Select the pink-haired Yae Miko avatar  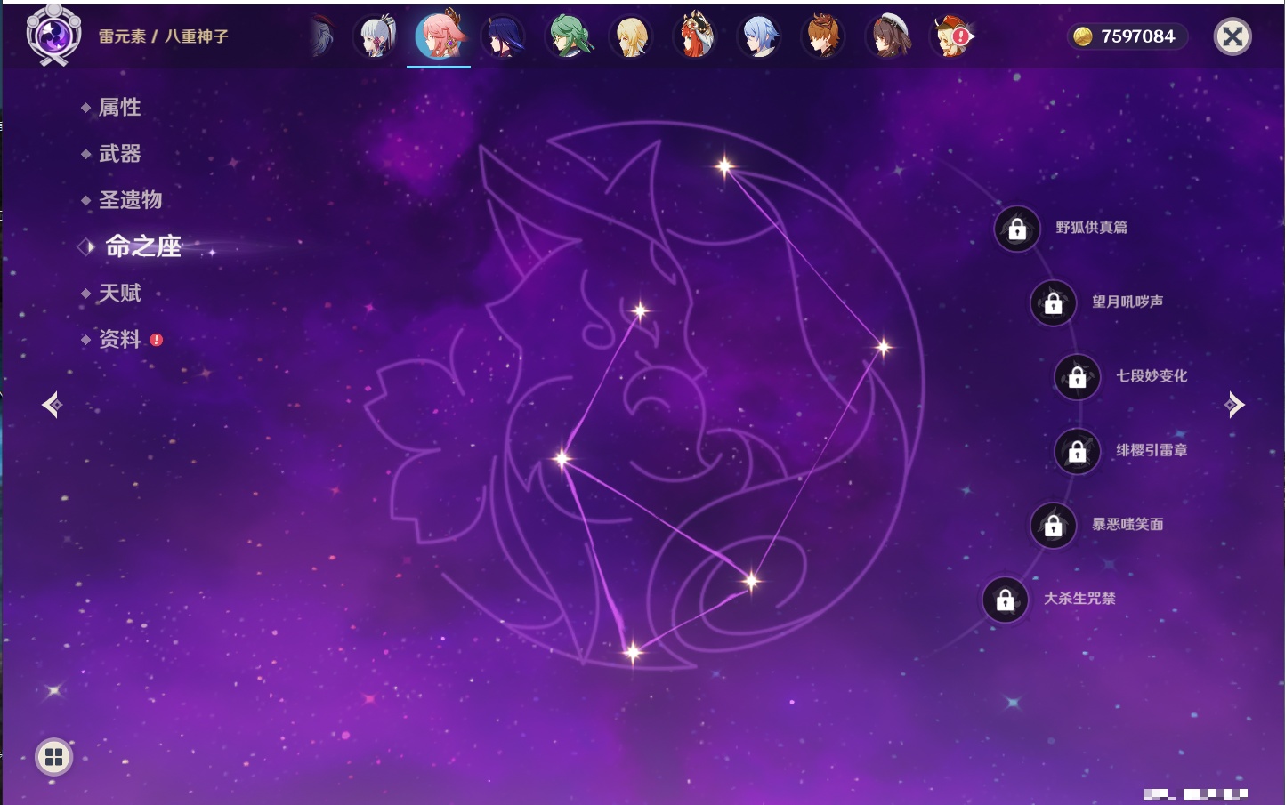click(439, 36)
